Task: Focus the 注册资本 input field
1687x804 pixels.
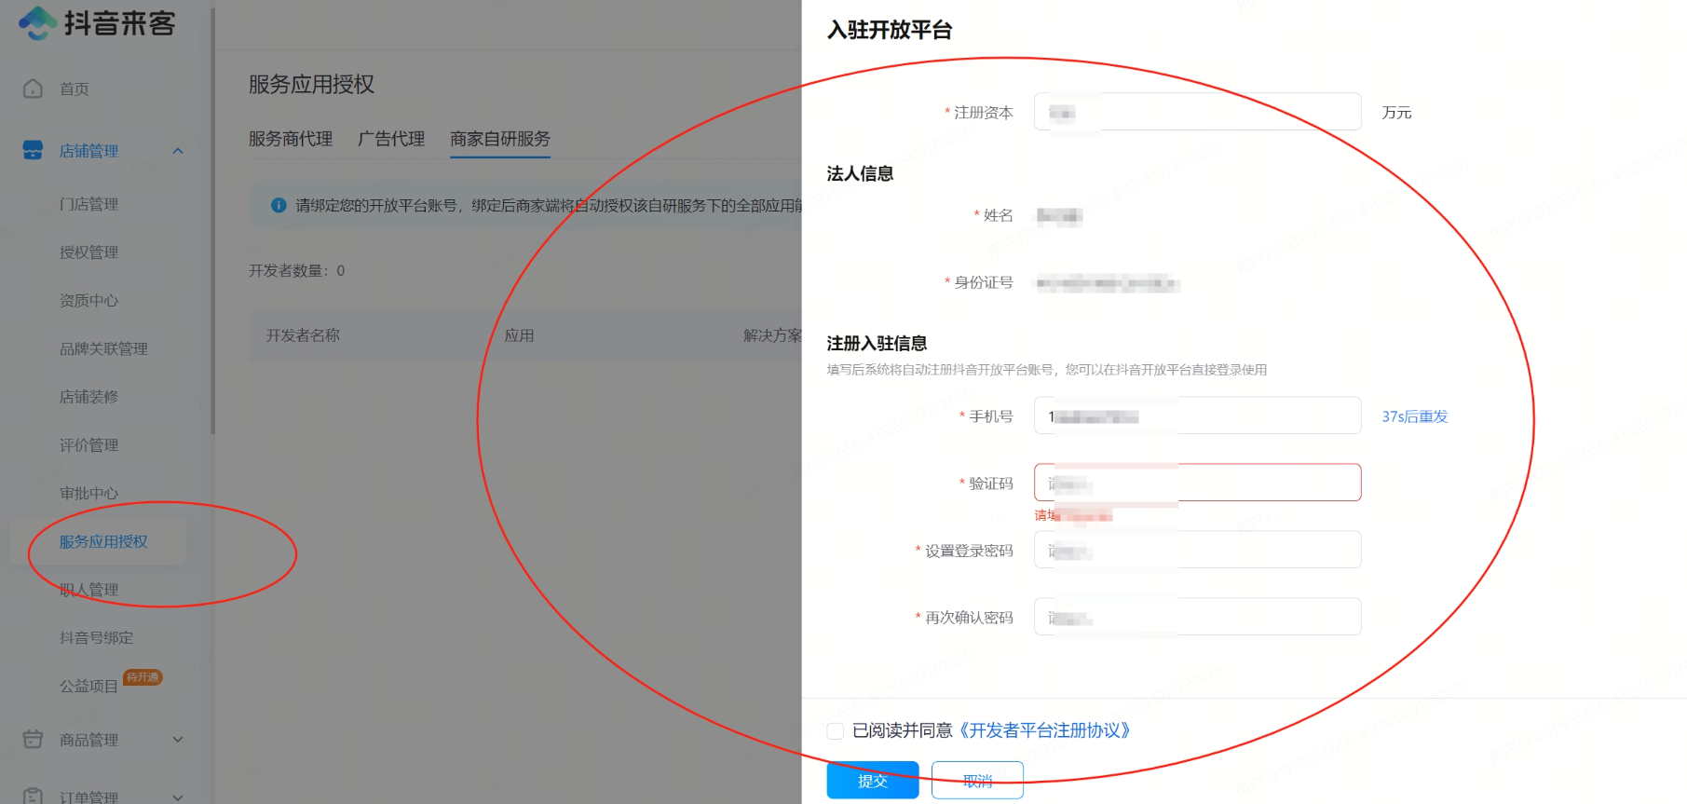Action: pyautogui.click(x=1198, y=112)
